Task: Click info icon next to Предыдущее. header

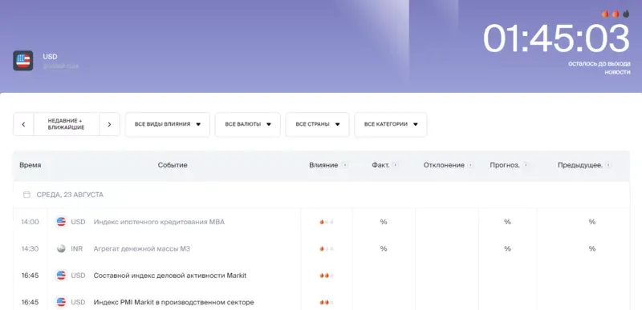Action: coord(608,165)
